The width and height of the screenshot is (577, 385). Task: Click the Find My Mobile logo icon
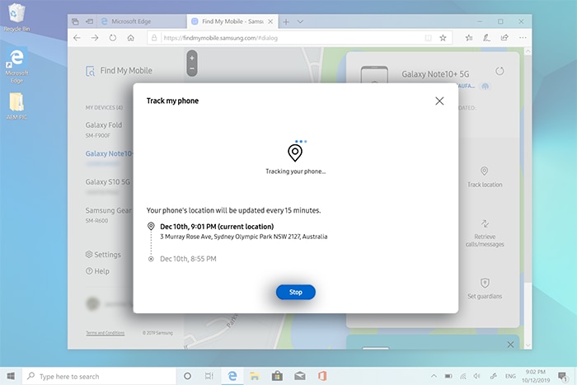(90, 71)
